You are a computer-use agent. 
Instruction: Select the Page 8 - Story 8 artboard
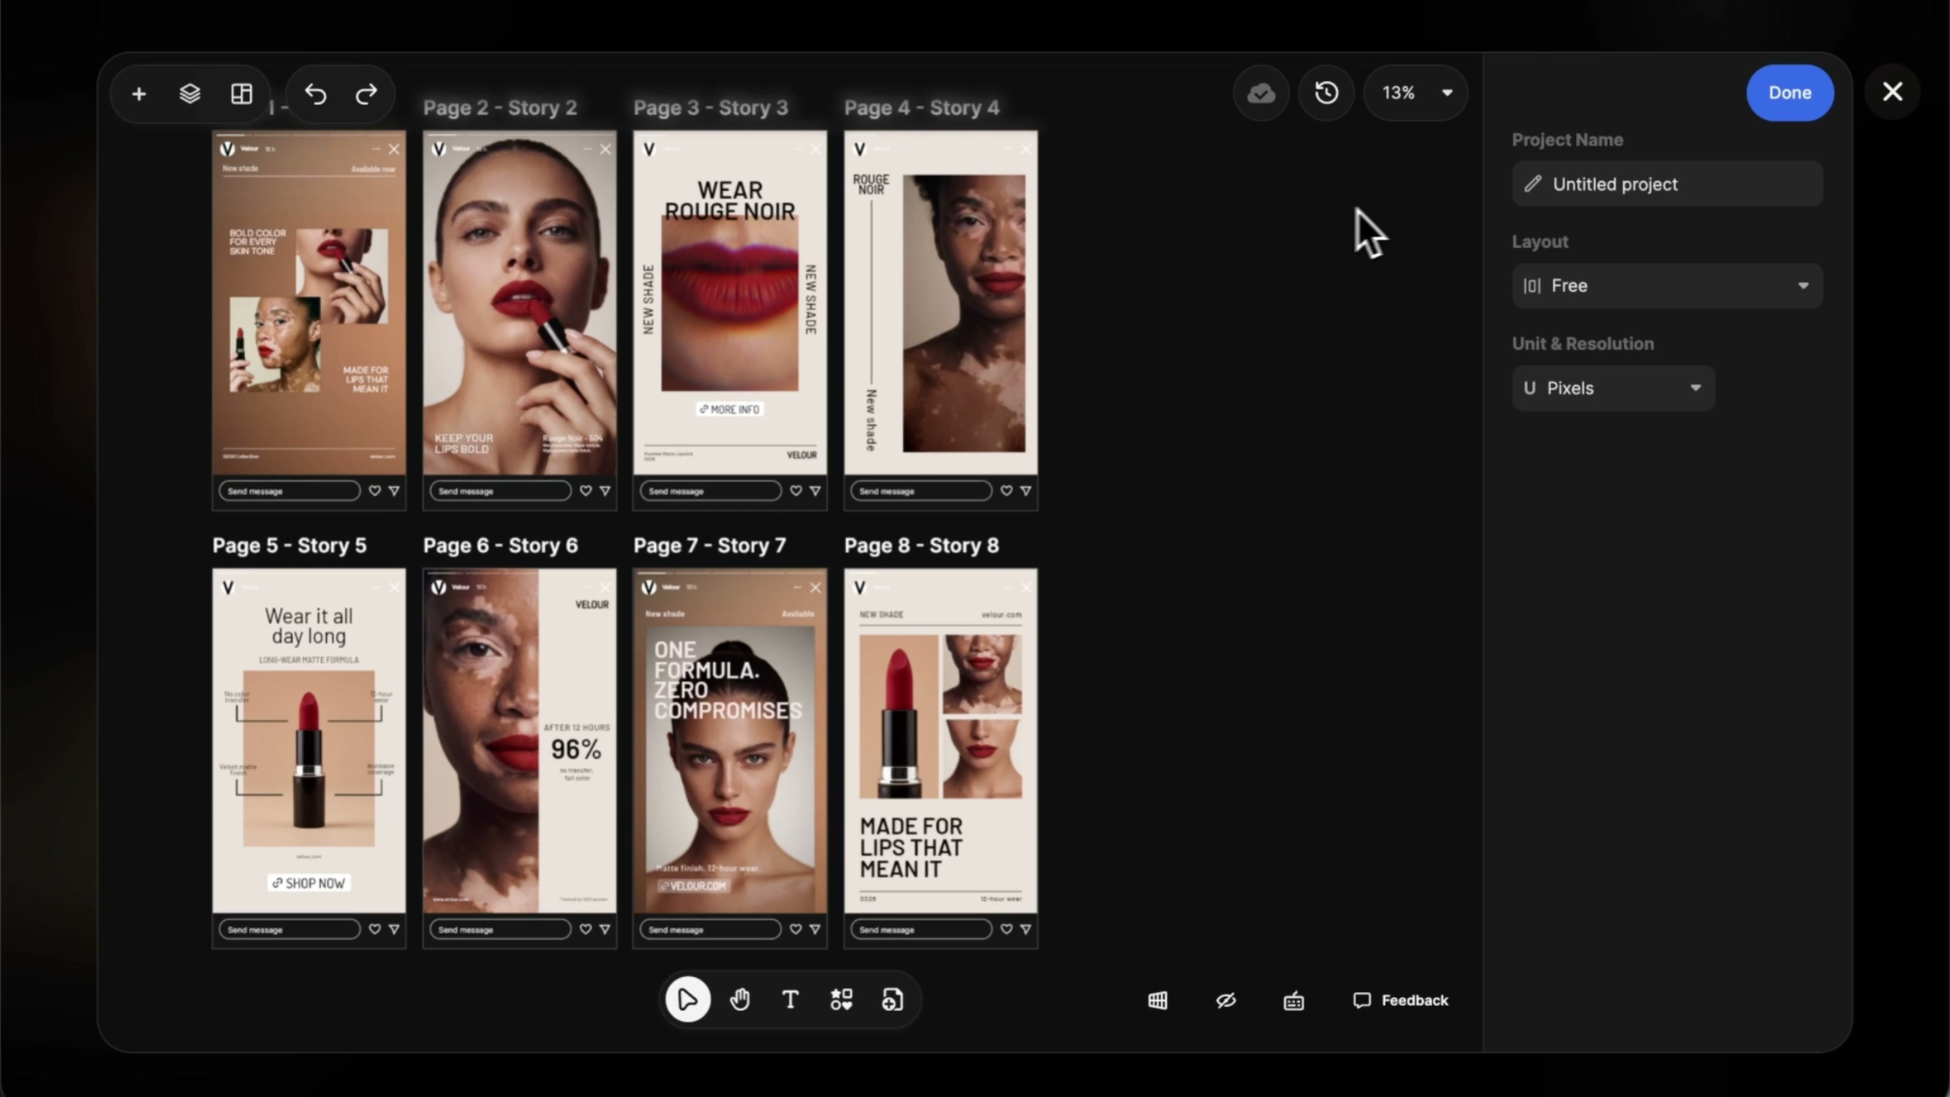pyautogui.click(x=941, y=759)
